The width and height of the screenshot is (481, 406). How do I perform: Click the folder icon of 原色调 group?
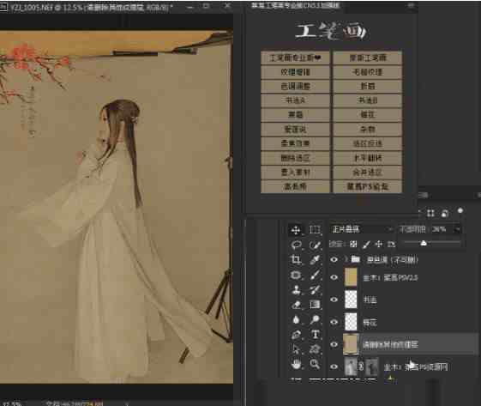pos(355,260)
